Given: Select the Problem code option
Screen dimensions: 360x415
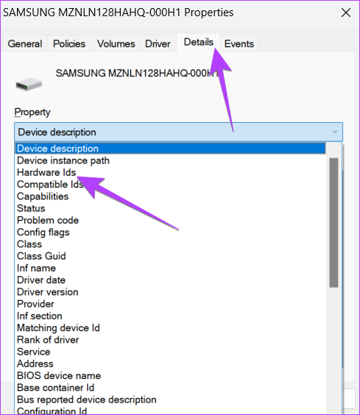Looking at the screenshot, I should coord(48,220).
